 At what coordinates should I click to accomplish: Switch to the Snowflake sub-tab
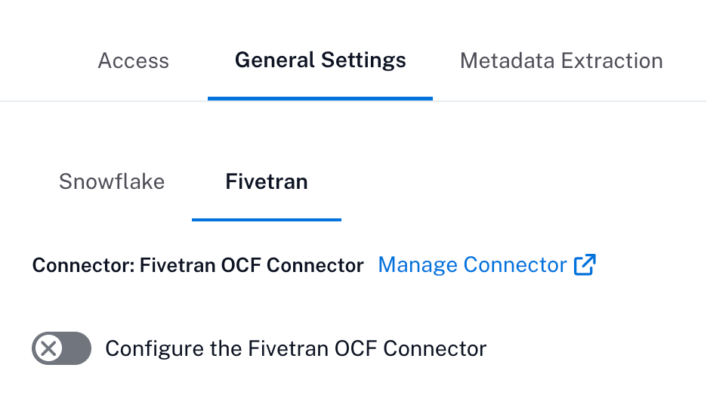click(x=112, y=181)
